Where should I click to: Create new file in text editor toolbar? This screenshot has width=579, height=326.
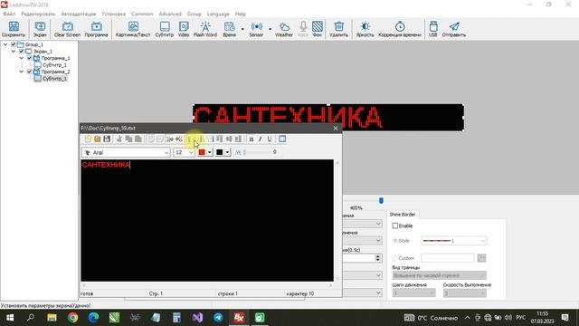point(88,139)
